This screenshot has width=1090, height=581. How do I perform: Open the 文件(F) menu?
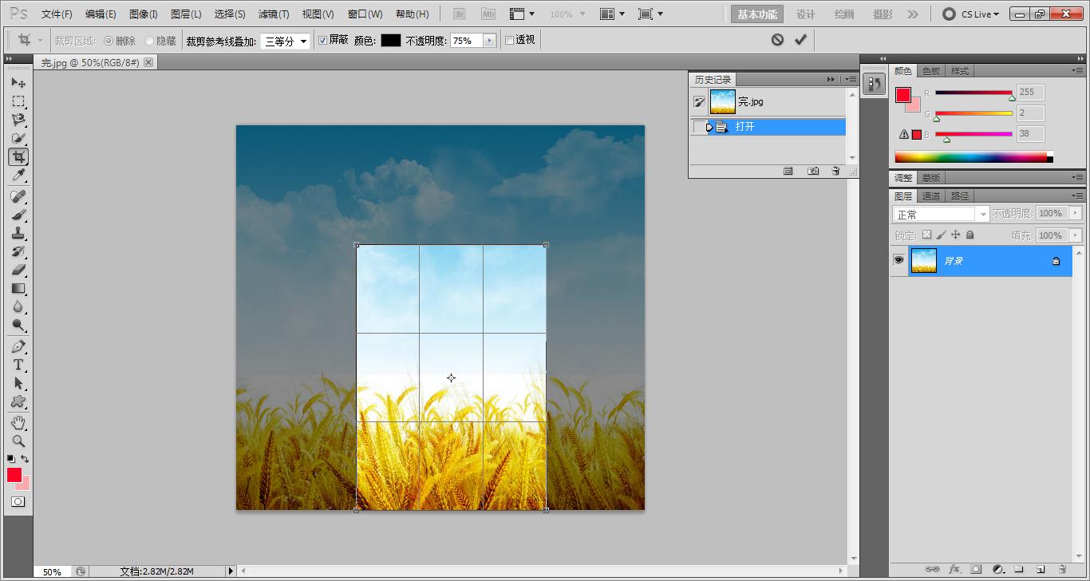pyautogui.click(x=57, y=14)
